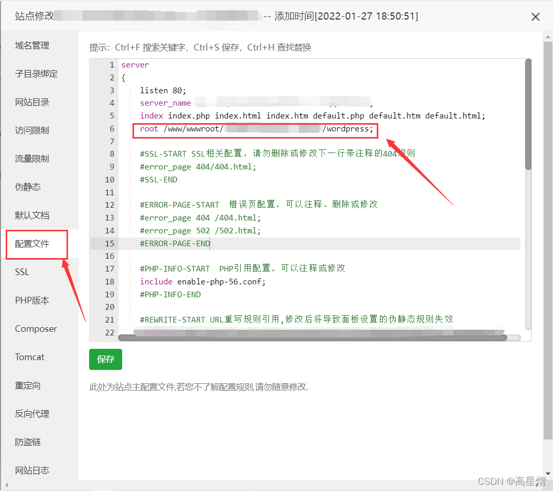The height and width of the screenshot is (491, 553).
Task: Open the 伪静态 rewrite settings
Action: (28, 187)
